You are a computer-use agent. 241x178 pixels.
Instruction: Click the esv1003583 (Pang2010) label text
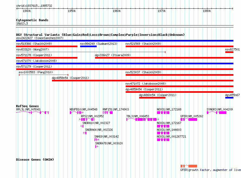click(36, 72)
